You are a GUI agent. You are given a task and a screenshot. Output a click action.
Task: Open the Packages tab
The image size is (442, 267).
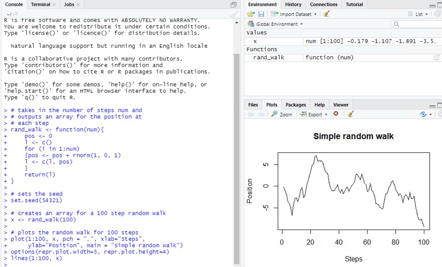(x=295, y=104)
